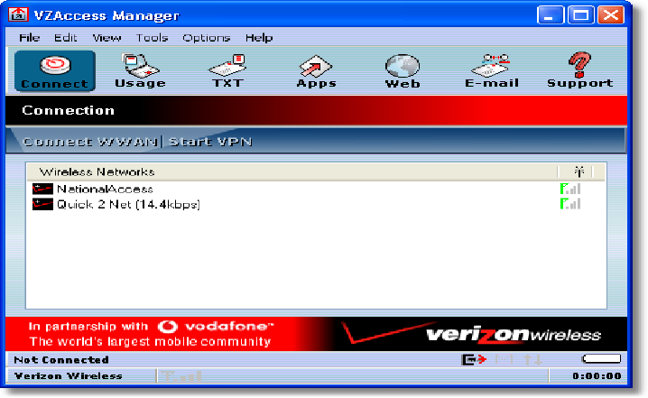Open the Edit menu

65,38
